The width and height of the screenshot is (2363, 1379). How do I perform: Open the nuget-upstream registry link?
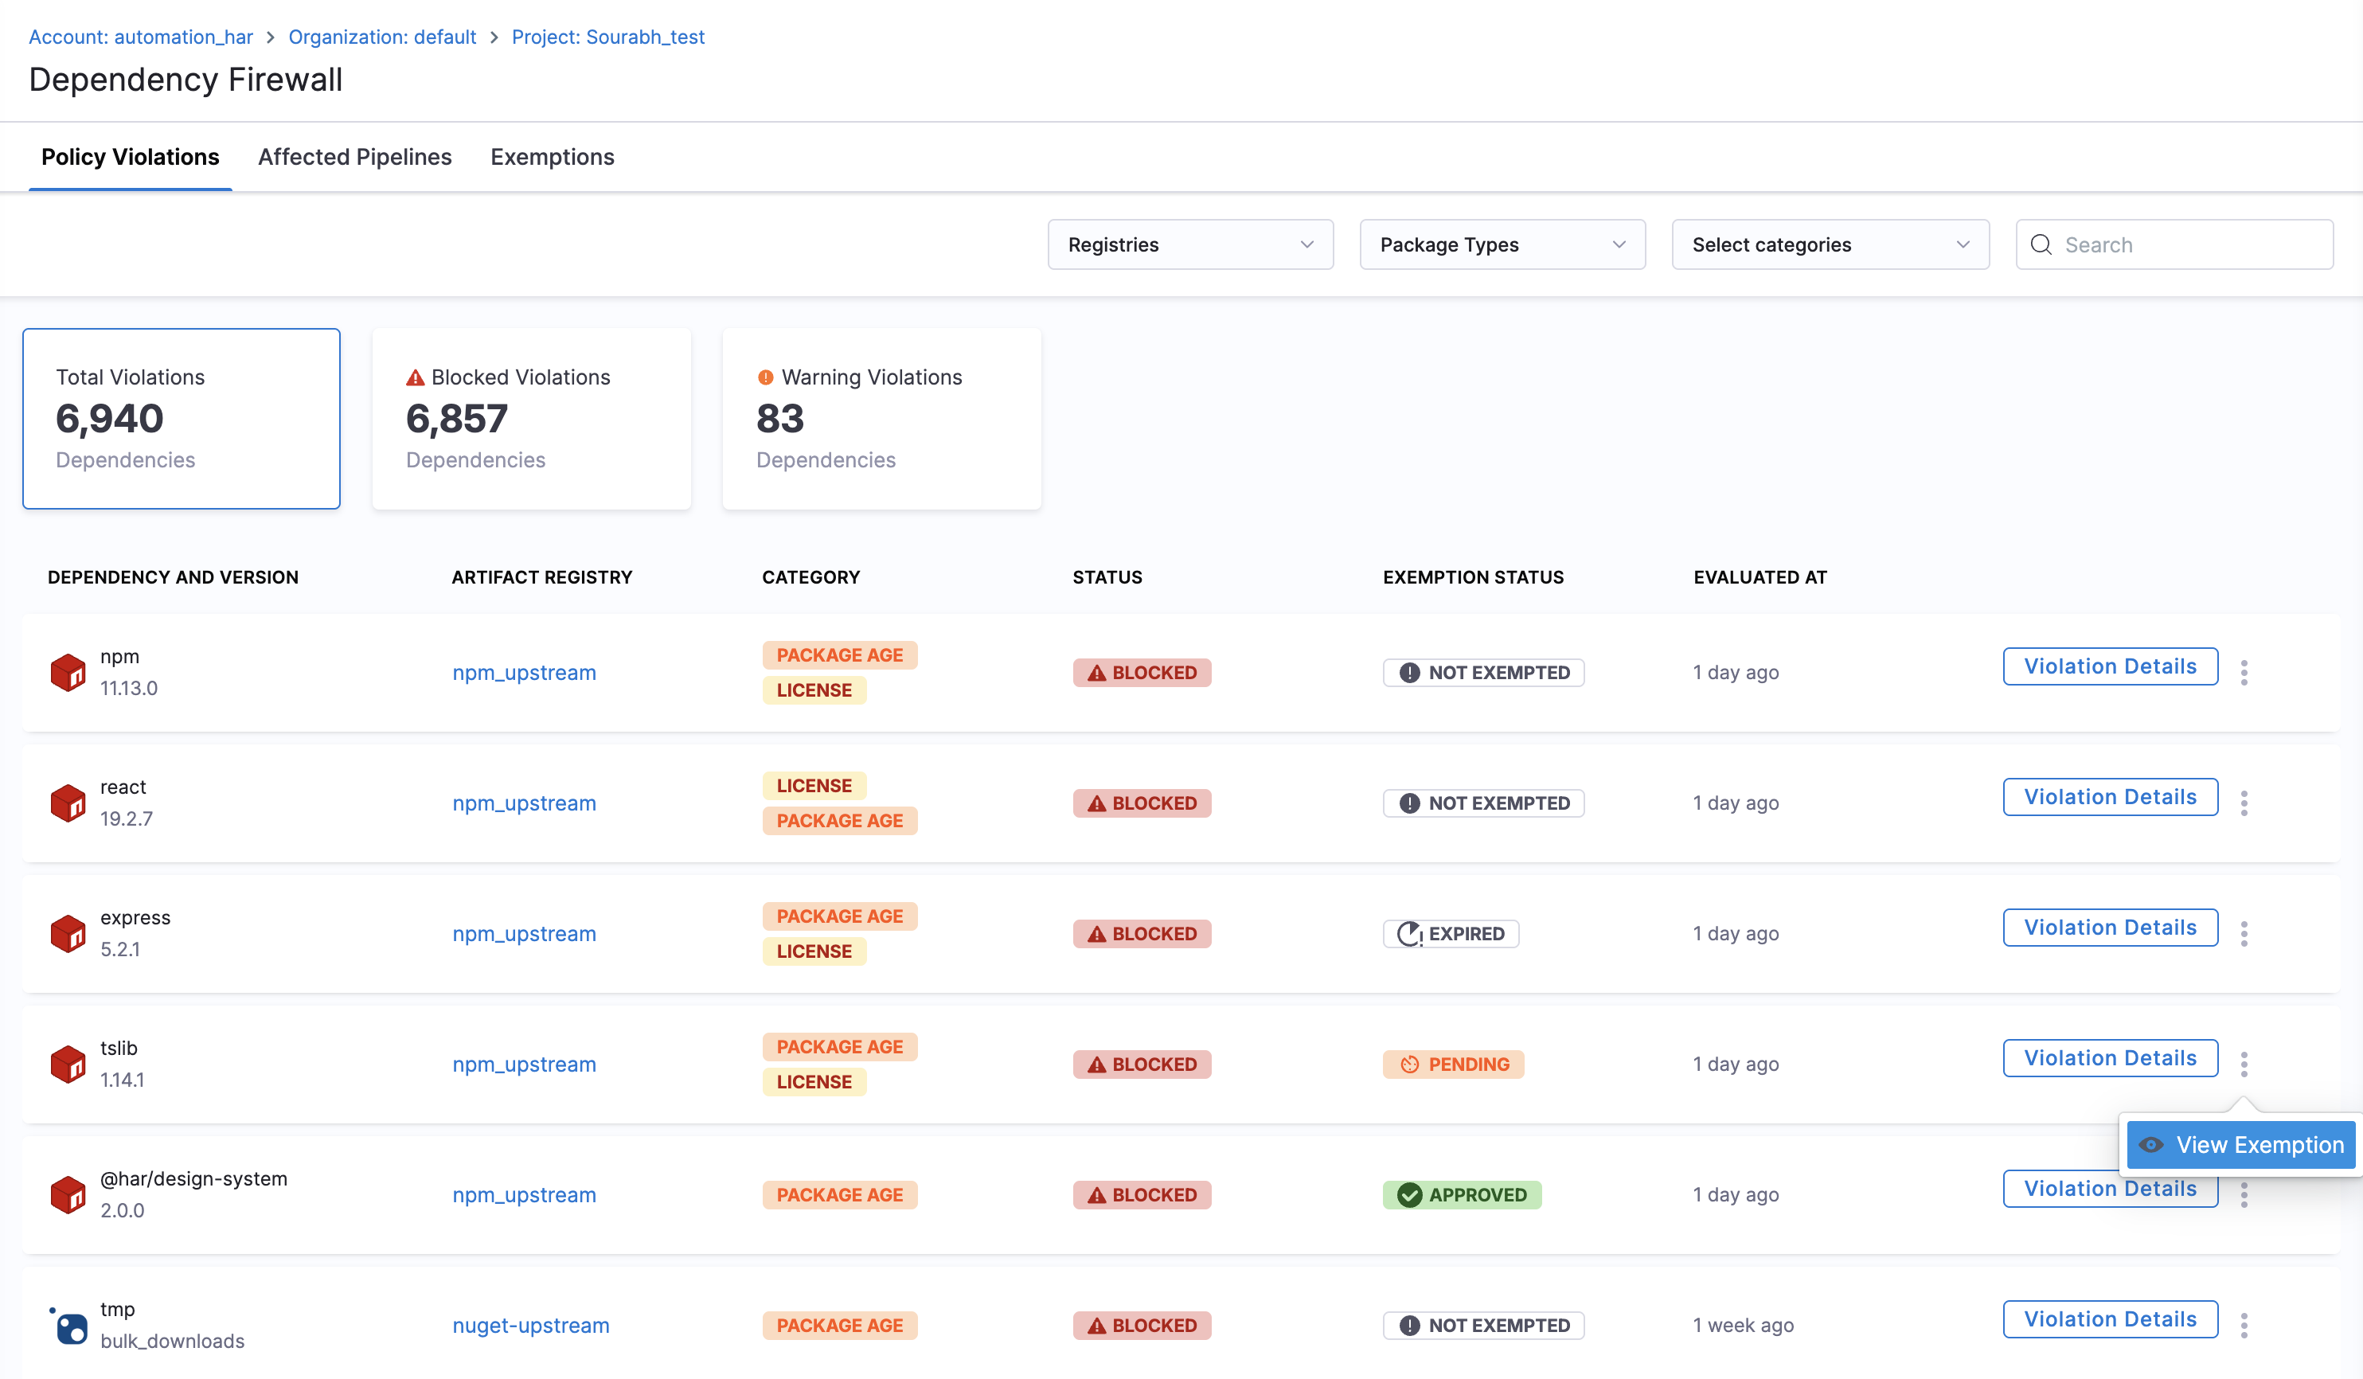pyautogui.click(x=531, y=1325)
